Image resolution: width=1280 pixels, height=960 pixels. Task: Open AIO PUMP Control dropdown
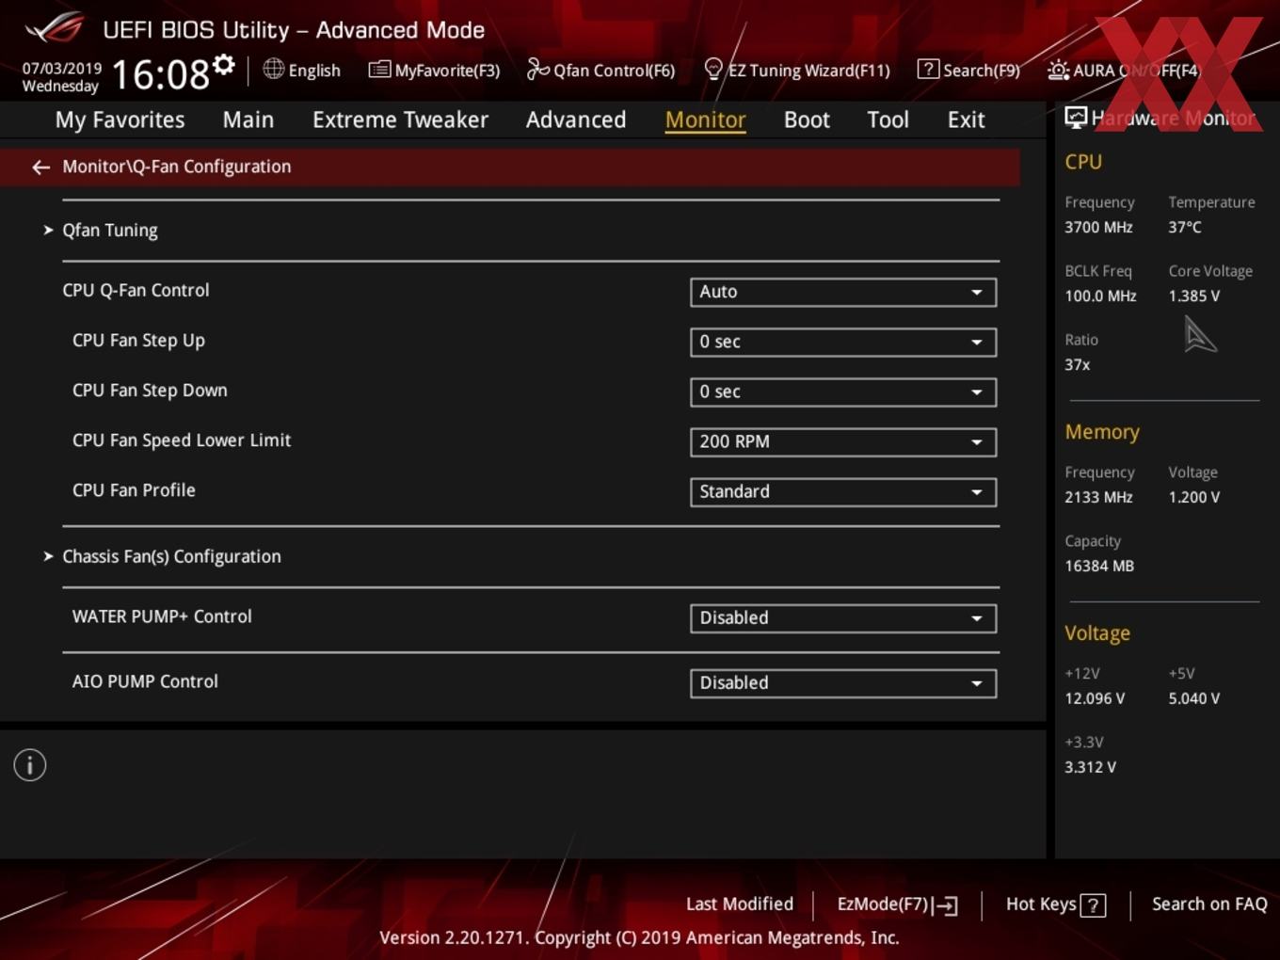click(843, 683)
